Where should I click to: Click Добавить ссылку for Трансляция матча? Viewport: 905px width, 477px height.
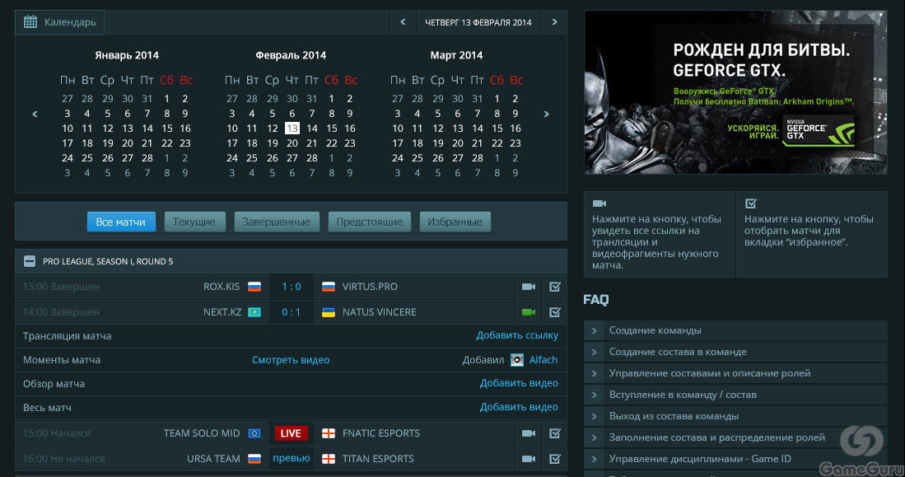[516, 335]
